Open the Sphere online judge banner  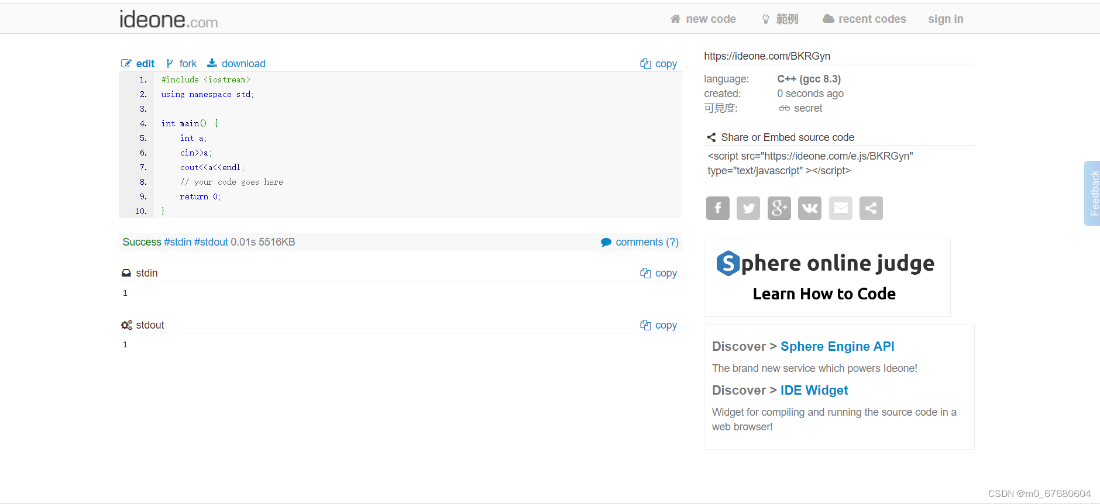827,278
